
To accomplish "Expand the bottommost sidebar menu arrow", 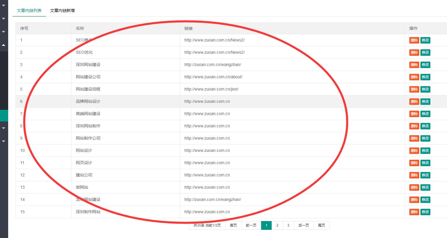I will 4,141.
